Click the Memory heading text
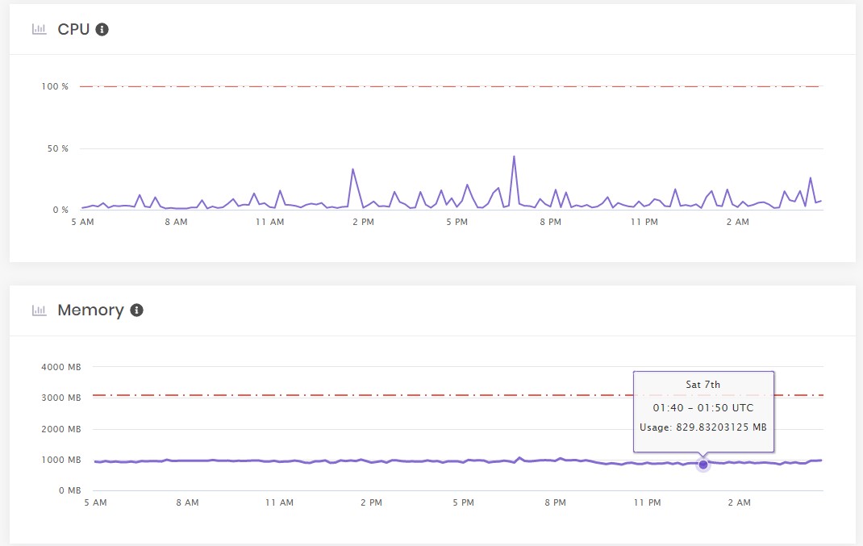Image resolution: width=863 pixels, height=546 pixels. 90,311
